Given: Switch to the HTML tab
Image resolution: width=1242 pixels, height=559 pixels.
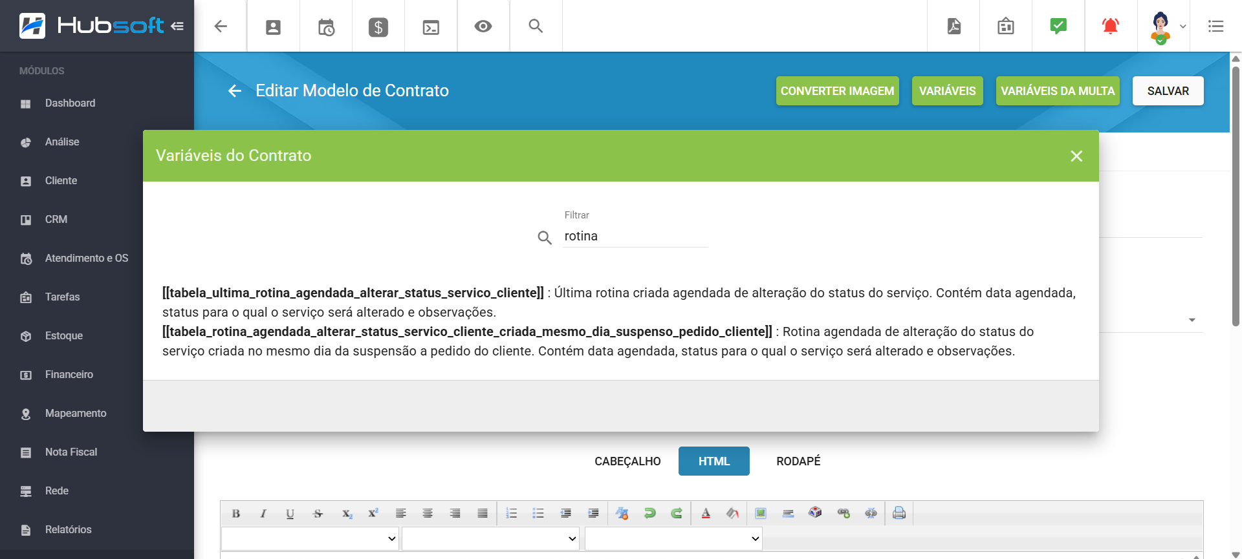Looking at the screenshot, I should point(714,461).
